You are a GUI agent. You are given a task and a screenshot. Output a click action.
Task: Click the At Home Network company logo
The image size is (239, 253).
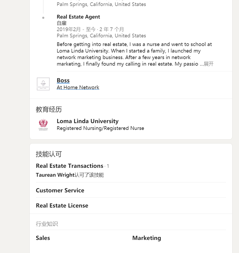(x=43, y=84)
